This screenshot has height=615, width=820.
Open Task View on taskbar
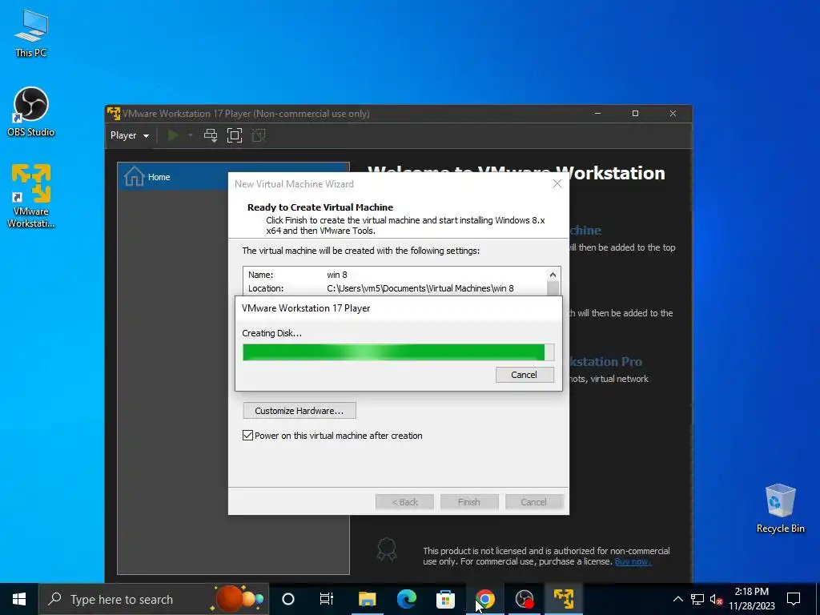[x=327, y=599]
